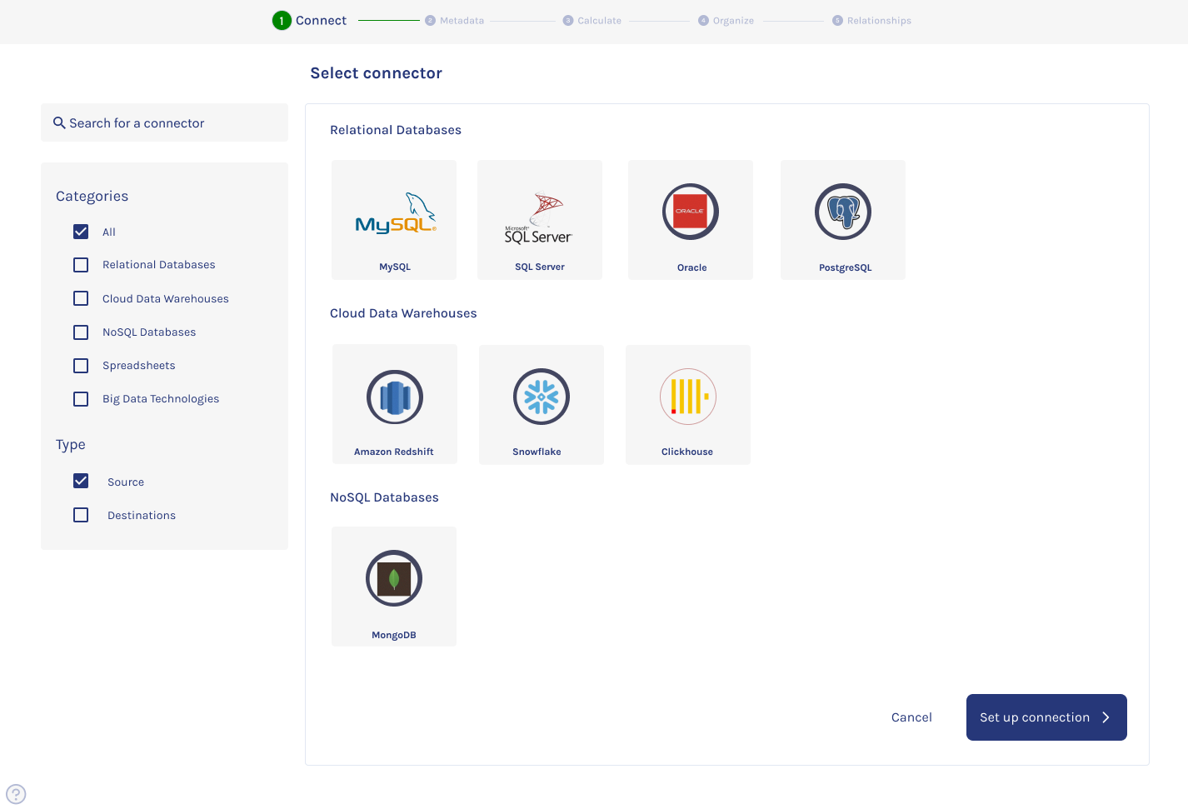
Task: Select the MongoDB connector icon
Action: [393, 578]
